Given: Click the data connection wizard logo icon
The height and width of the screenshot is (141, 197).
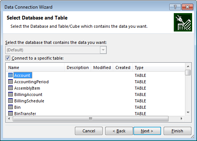Looking at the screenshot, I should click(183, 22).
